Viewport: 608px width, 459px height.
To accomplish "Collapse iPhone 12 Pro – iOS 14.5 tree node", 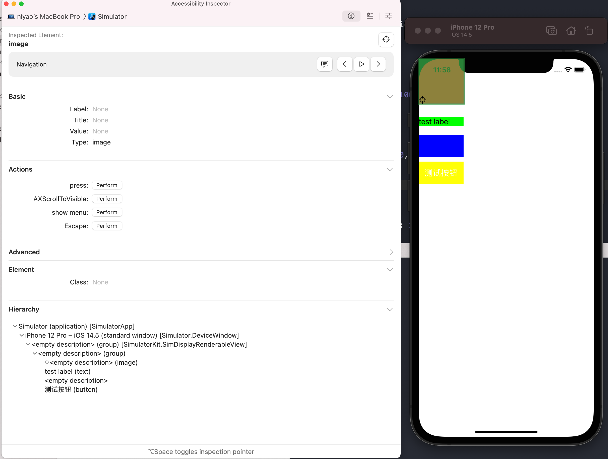I will (21, 335).
